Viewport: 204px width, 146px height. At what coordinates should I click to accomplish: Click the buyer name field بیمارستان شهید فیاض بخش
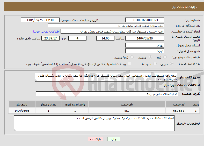click(x=106, y=26)
